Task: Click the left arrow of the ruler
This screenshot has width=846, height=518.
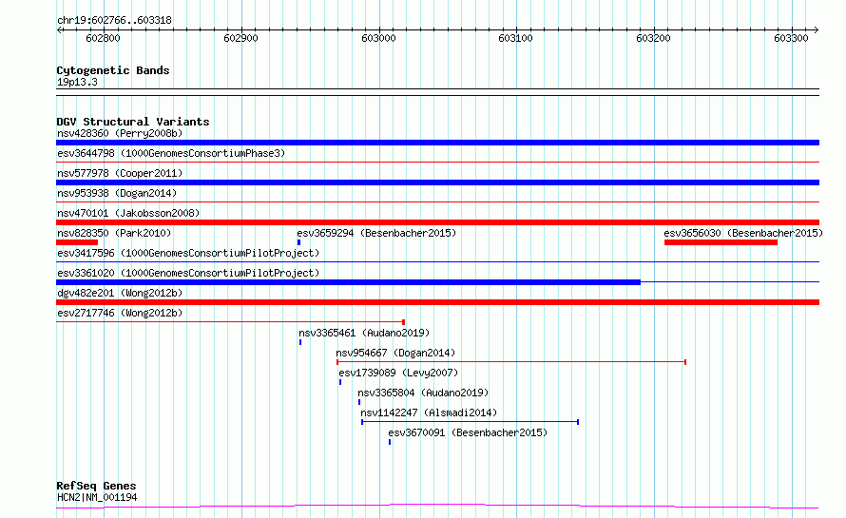Action: (59, 30)
